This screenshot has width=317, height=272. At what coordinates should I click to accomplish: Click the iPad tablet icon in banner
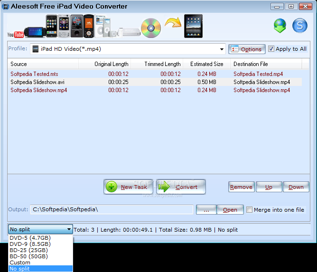pyautogui.click(x=193, y=26)
